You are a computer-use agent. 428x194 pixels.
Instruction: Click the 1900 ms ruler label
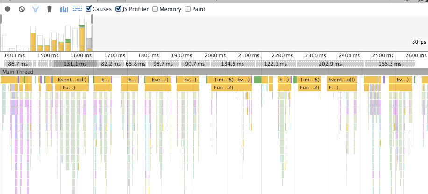click(182, 55)
